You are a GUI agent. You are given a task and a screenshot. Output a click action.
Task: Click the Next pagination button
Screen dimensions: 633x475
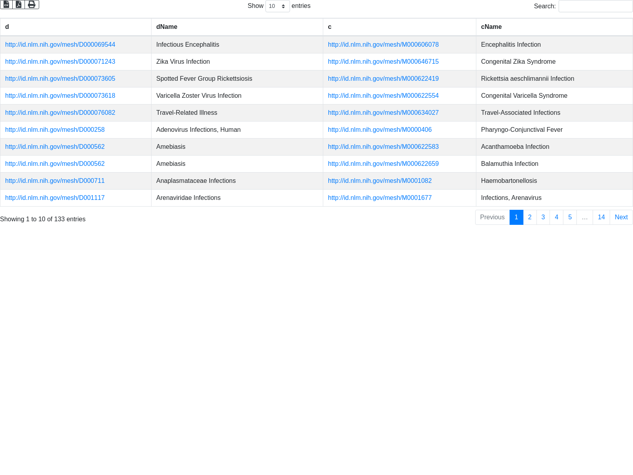point(621,217)
